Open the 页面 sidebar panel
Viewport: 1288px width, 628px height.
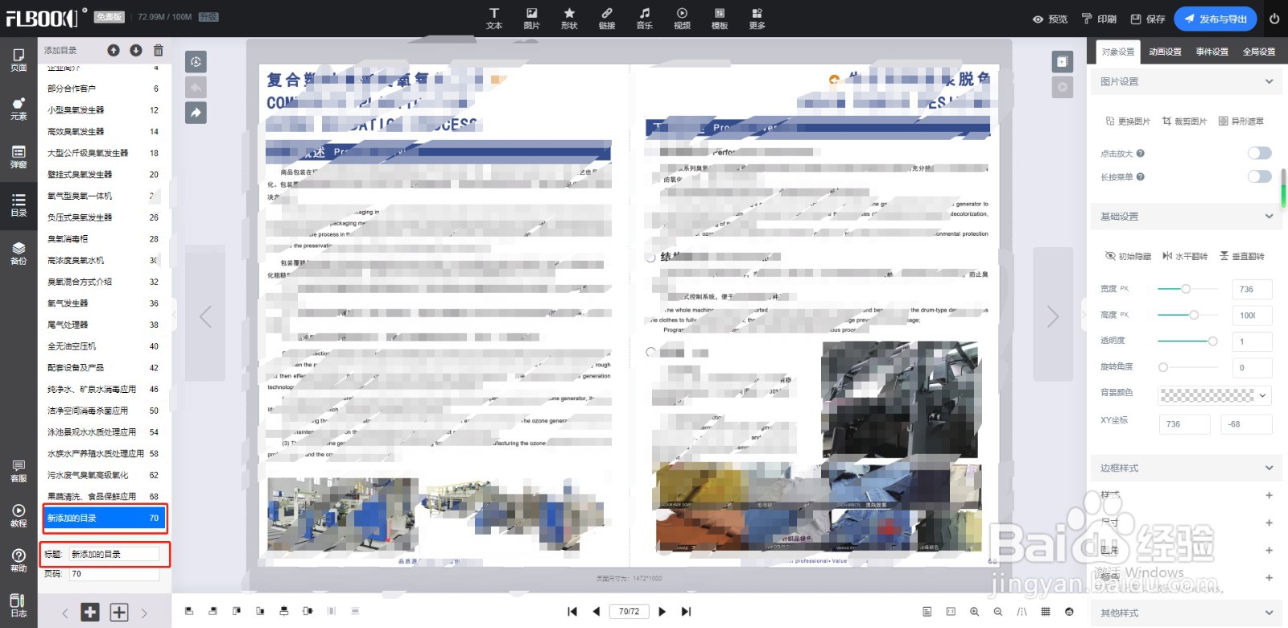click(19, 60)
